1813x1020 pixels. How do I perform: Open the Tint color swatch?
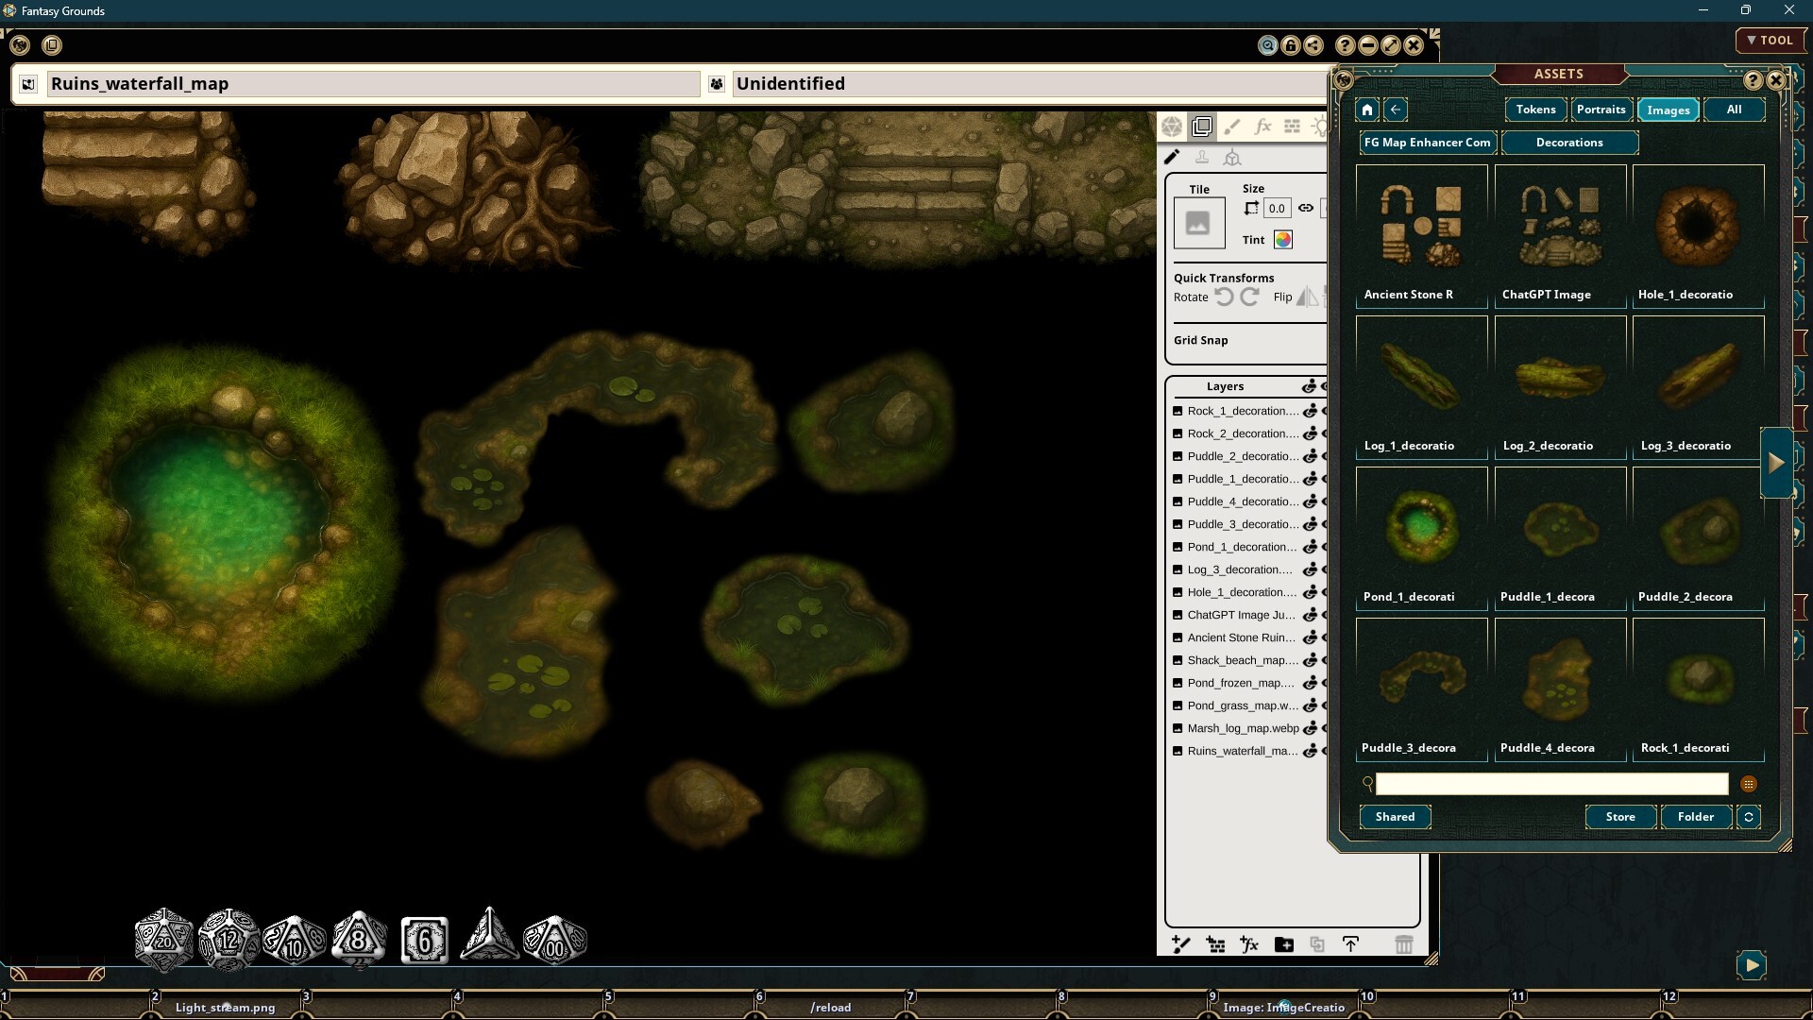(1283, 239)
